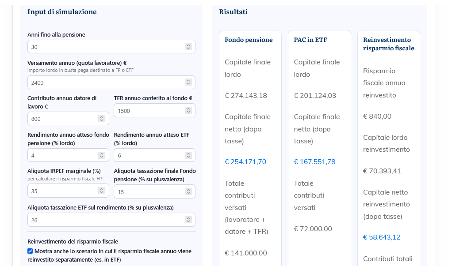452x266 pixels.
Task: Click into the Versamento annuo field showing 2400
Action: pos(104,82)
